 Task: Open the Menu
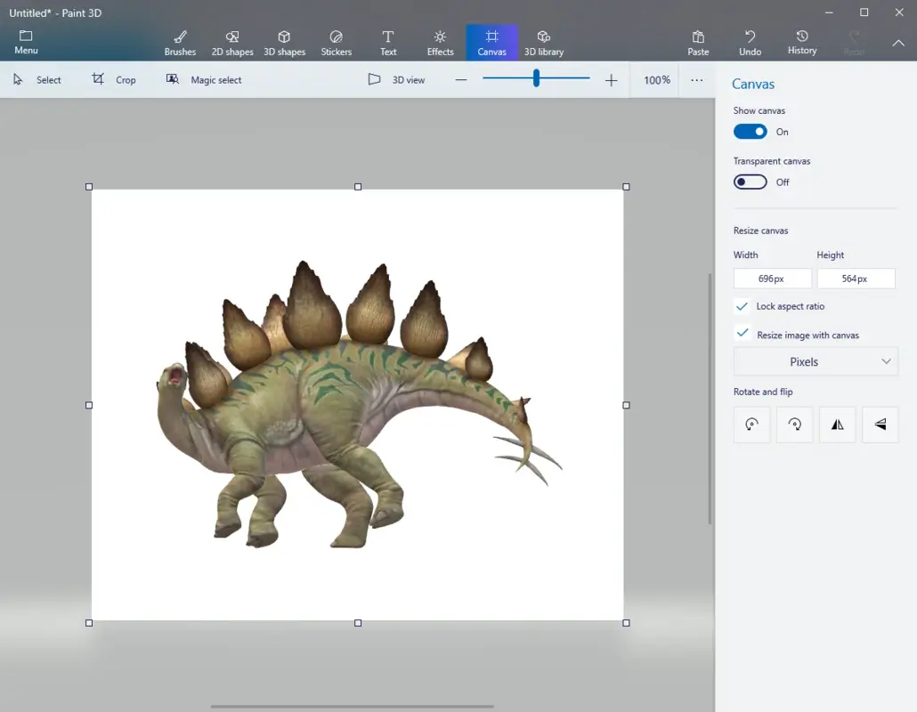(x=25, y=42)
